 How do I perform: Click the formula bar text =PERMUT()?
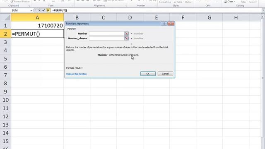[60, 10]
